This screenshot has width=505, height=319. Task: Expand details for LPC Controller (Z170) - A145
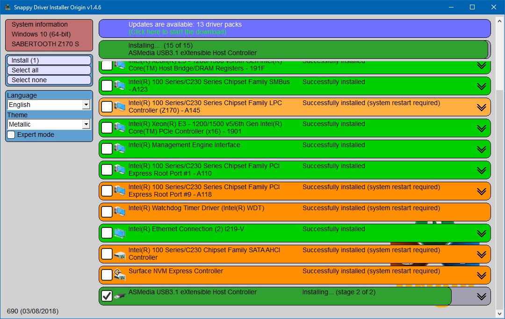pos(482,107)
